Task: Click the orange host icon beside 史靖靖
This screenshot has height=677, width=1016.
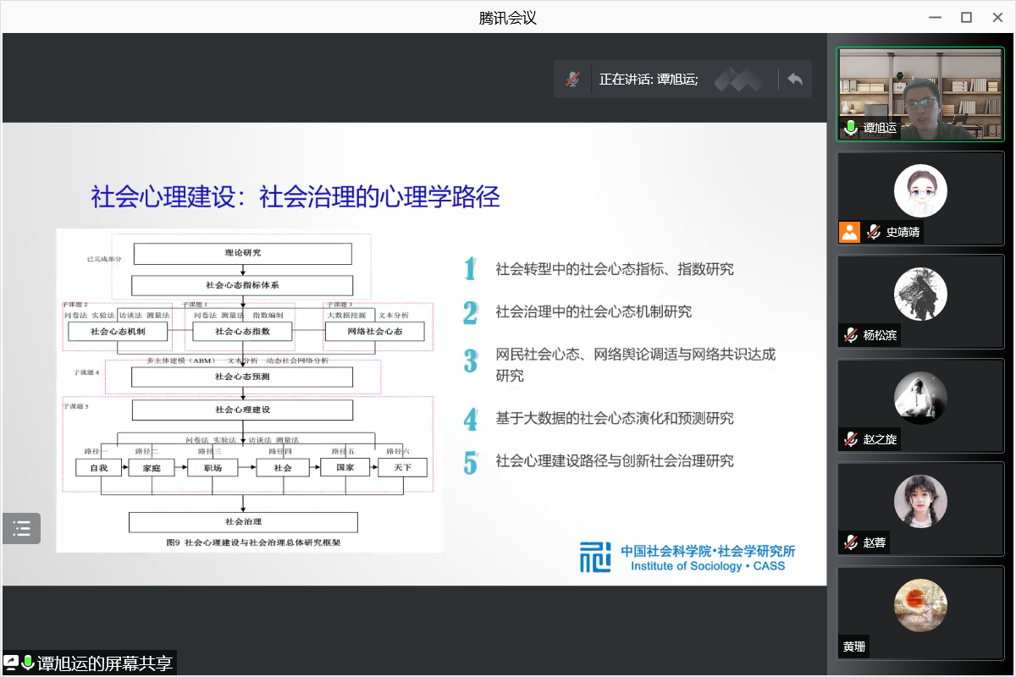Action: [849, 232]
